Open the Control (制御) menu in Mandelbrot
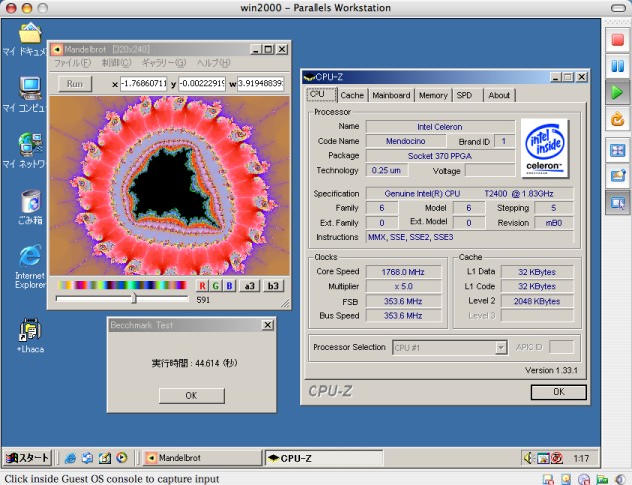Image resolution: width=632 pixels, height=485 pixels. point(116,63)
